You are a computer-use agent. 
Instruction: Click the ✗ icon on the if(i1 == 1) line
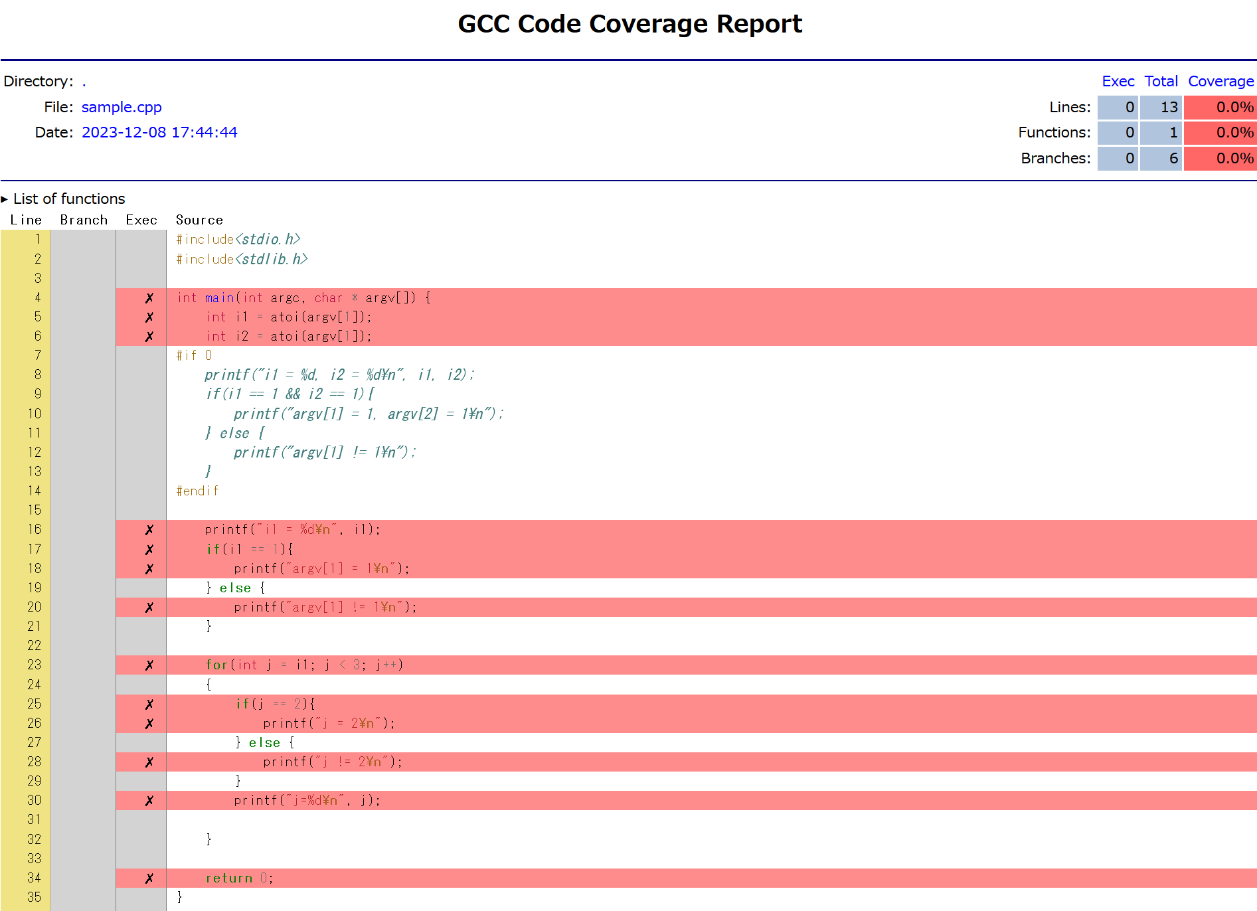[149, 549]
